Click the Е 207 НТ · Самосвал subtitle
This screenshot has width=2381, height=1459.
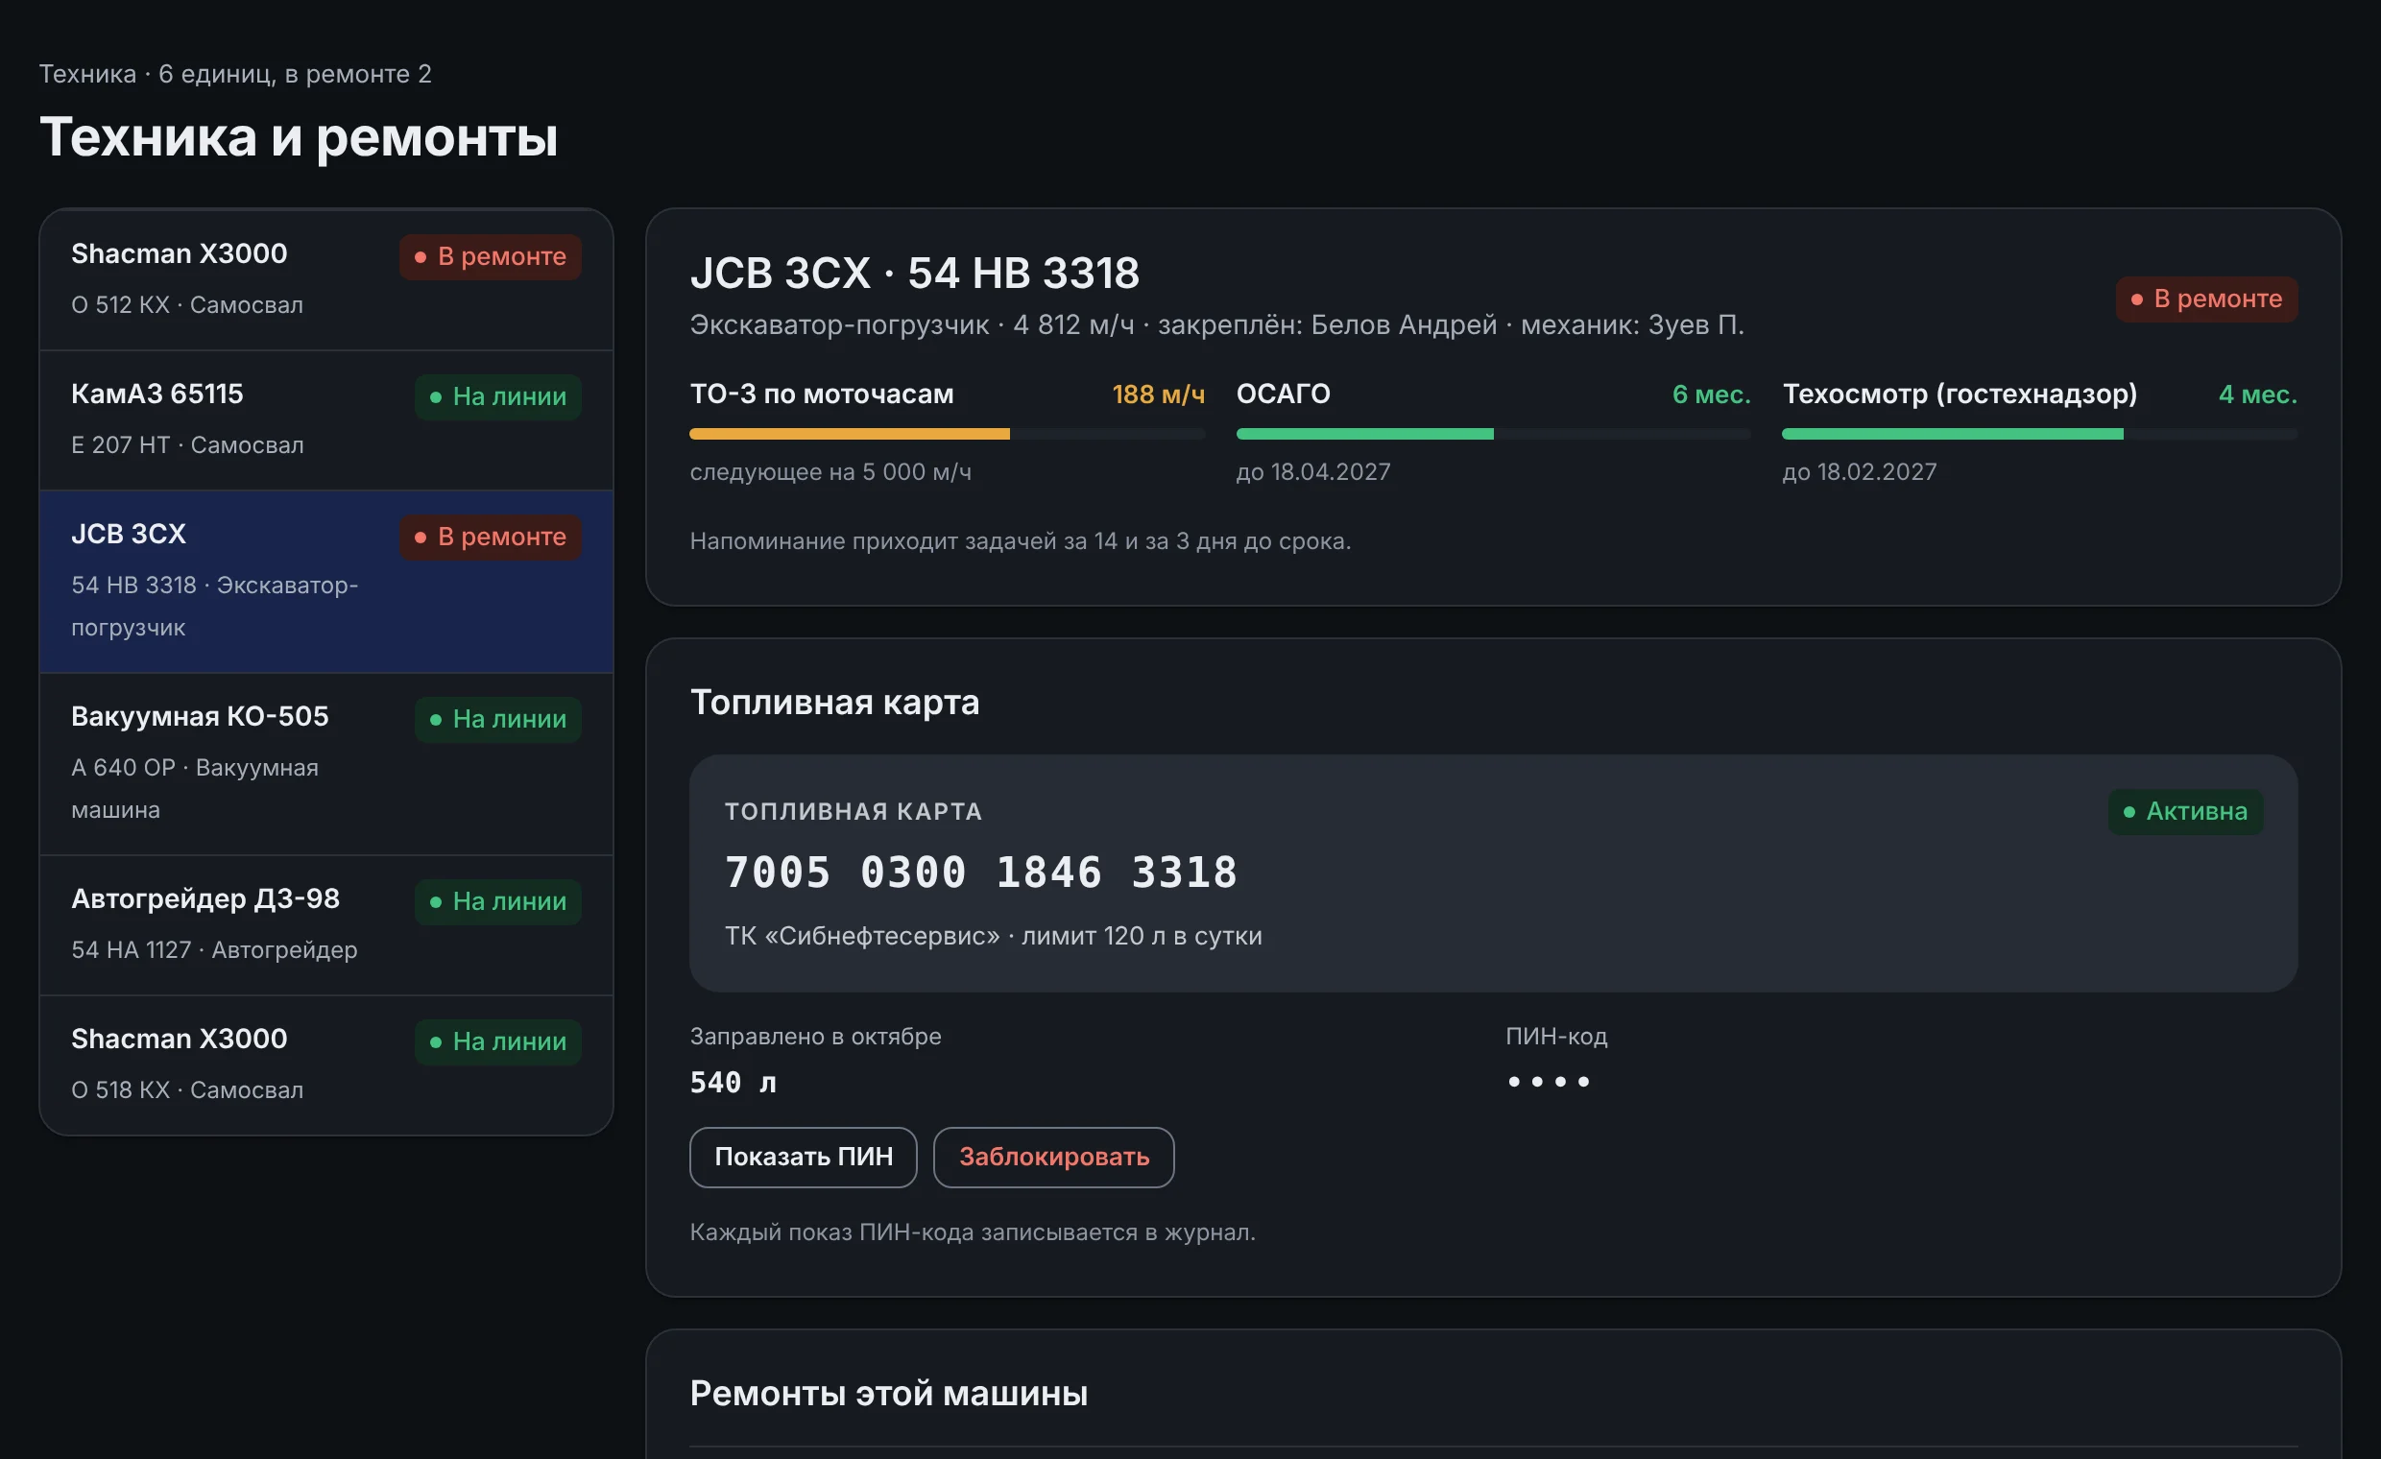[187, 445]
